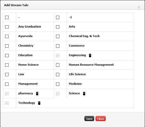
Task: Tick the Law checkbox
Action: (7, 74)
